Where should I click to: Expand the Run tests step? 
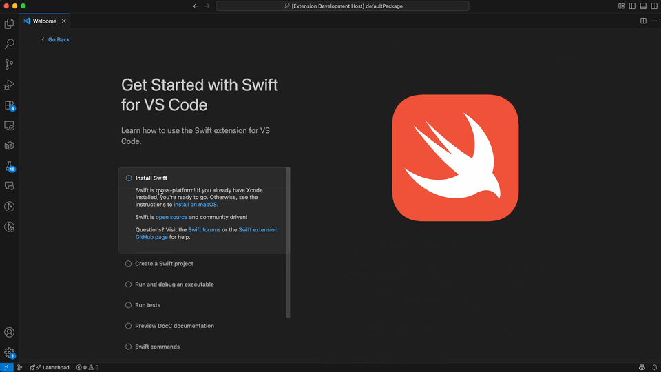coord(147,305)
